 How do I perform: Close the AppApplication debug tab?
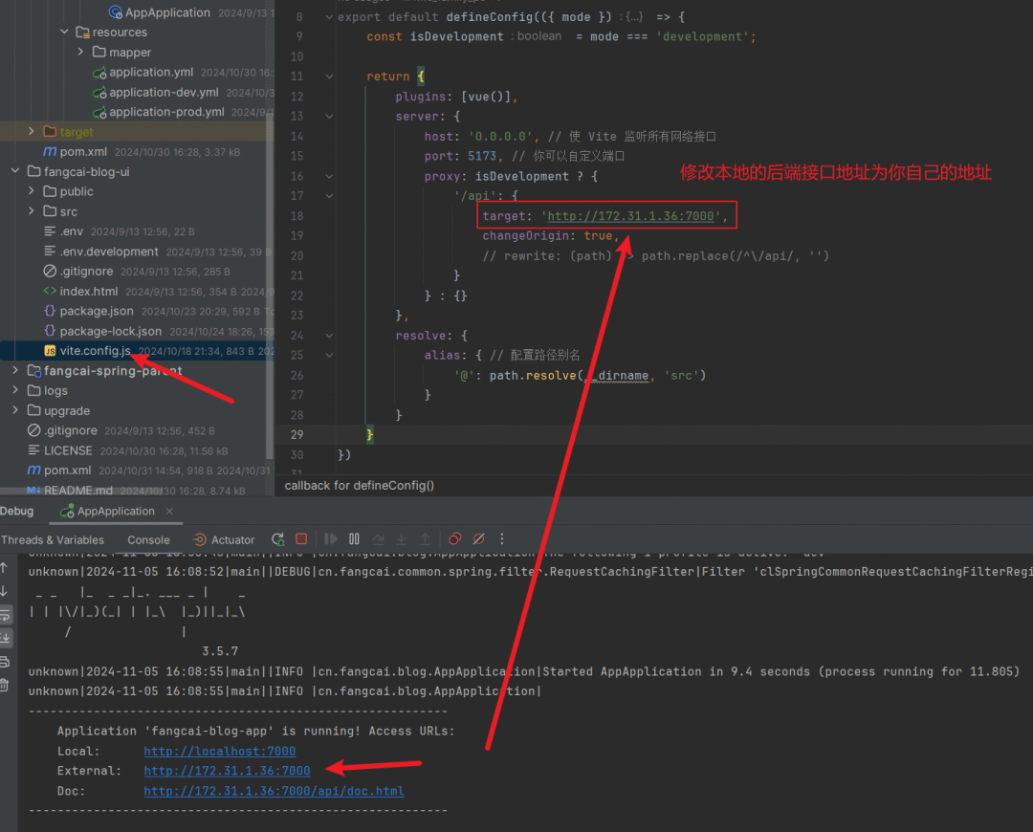tap(169, 512)
